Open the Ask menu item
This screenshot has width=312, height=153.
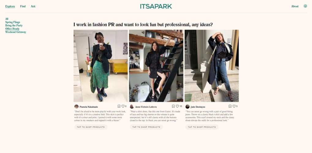(x=33, y=6)
